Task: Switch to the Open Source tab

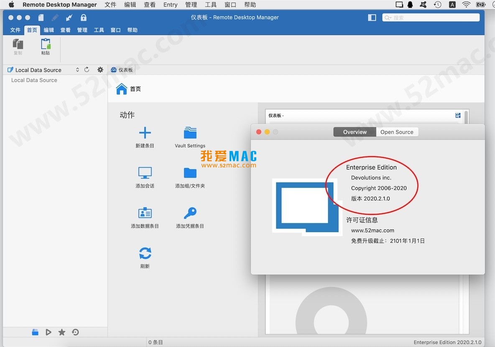Action: pos(396,132)
